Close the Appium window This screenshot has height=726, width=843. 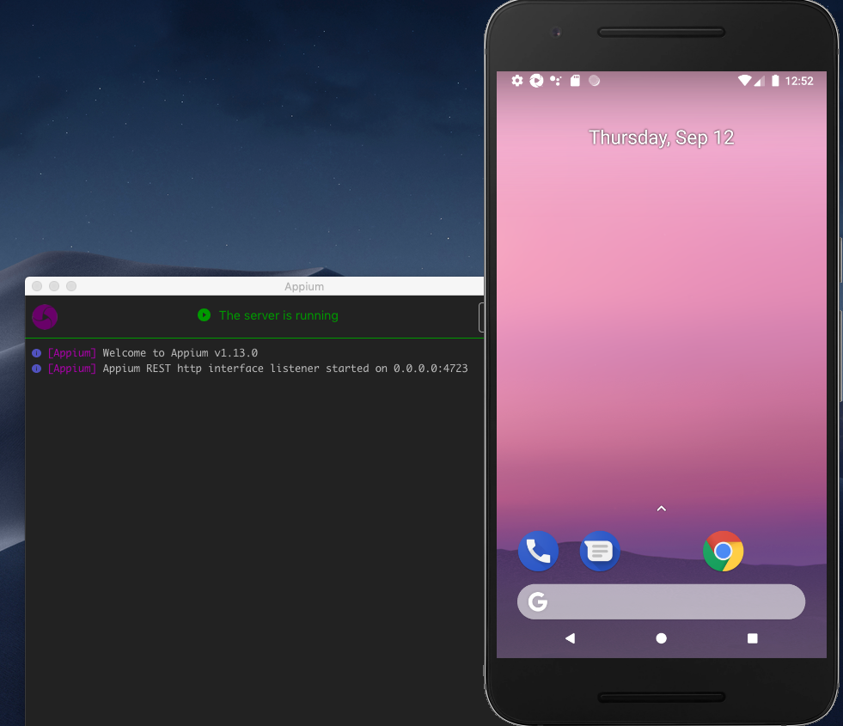[x=37, y=286]
